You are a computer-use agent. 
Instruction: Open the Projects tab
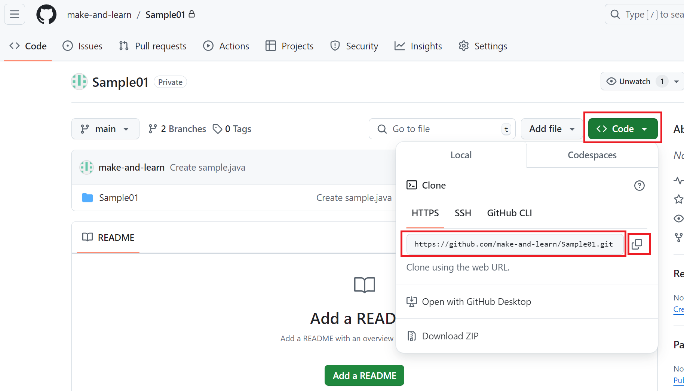pyautogui.click(x=289, y=46)
